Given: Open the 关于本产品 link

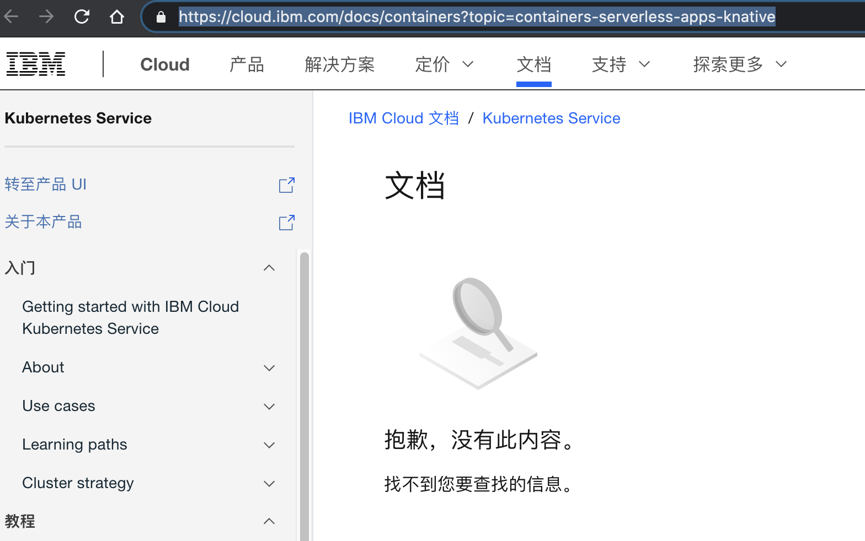Looking at the screenshot, I should pyautogui.click(x=43, y=222).
